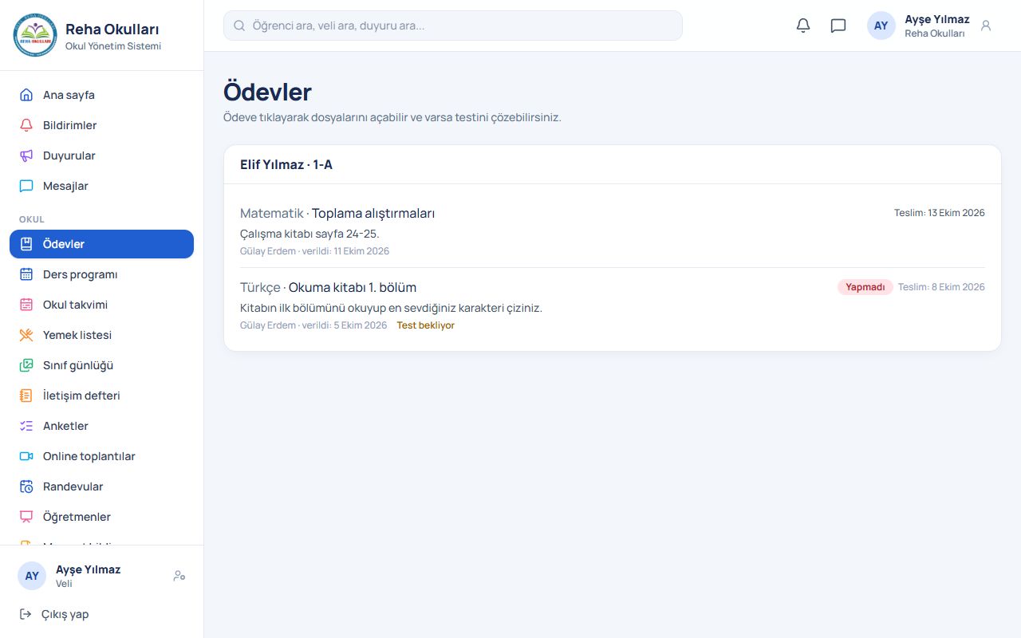Select the Ödevler sidebar item
The width and height of the screenshot is (1021, 638).
pos(101,244)
